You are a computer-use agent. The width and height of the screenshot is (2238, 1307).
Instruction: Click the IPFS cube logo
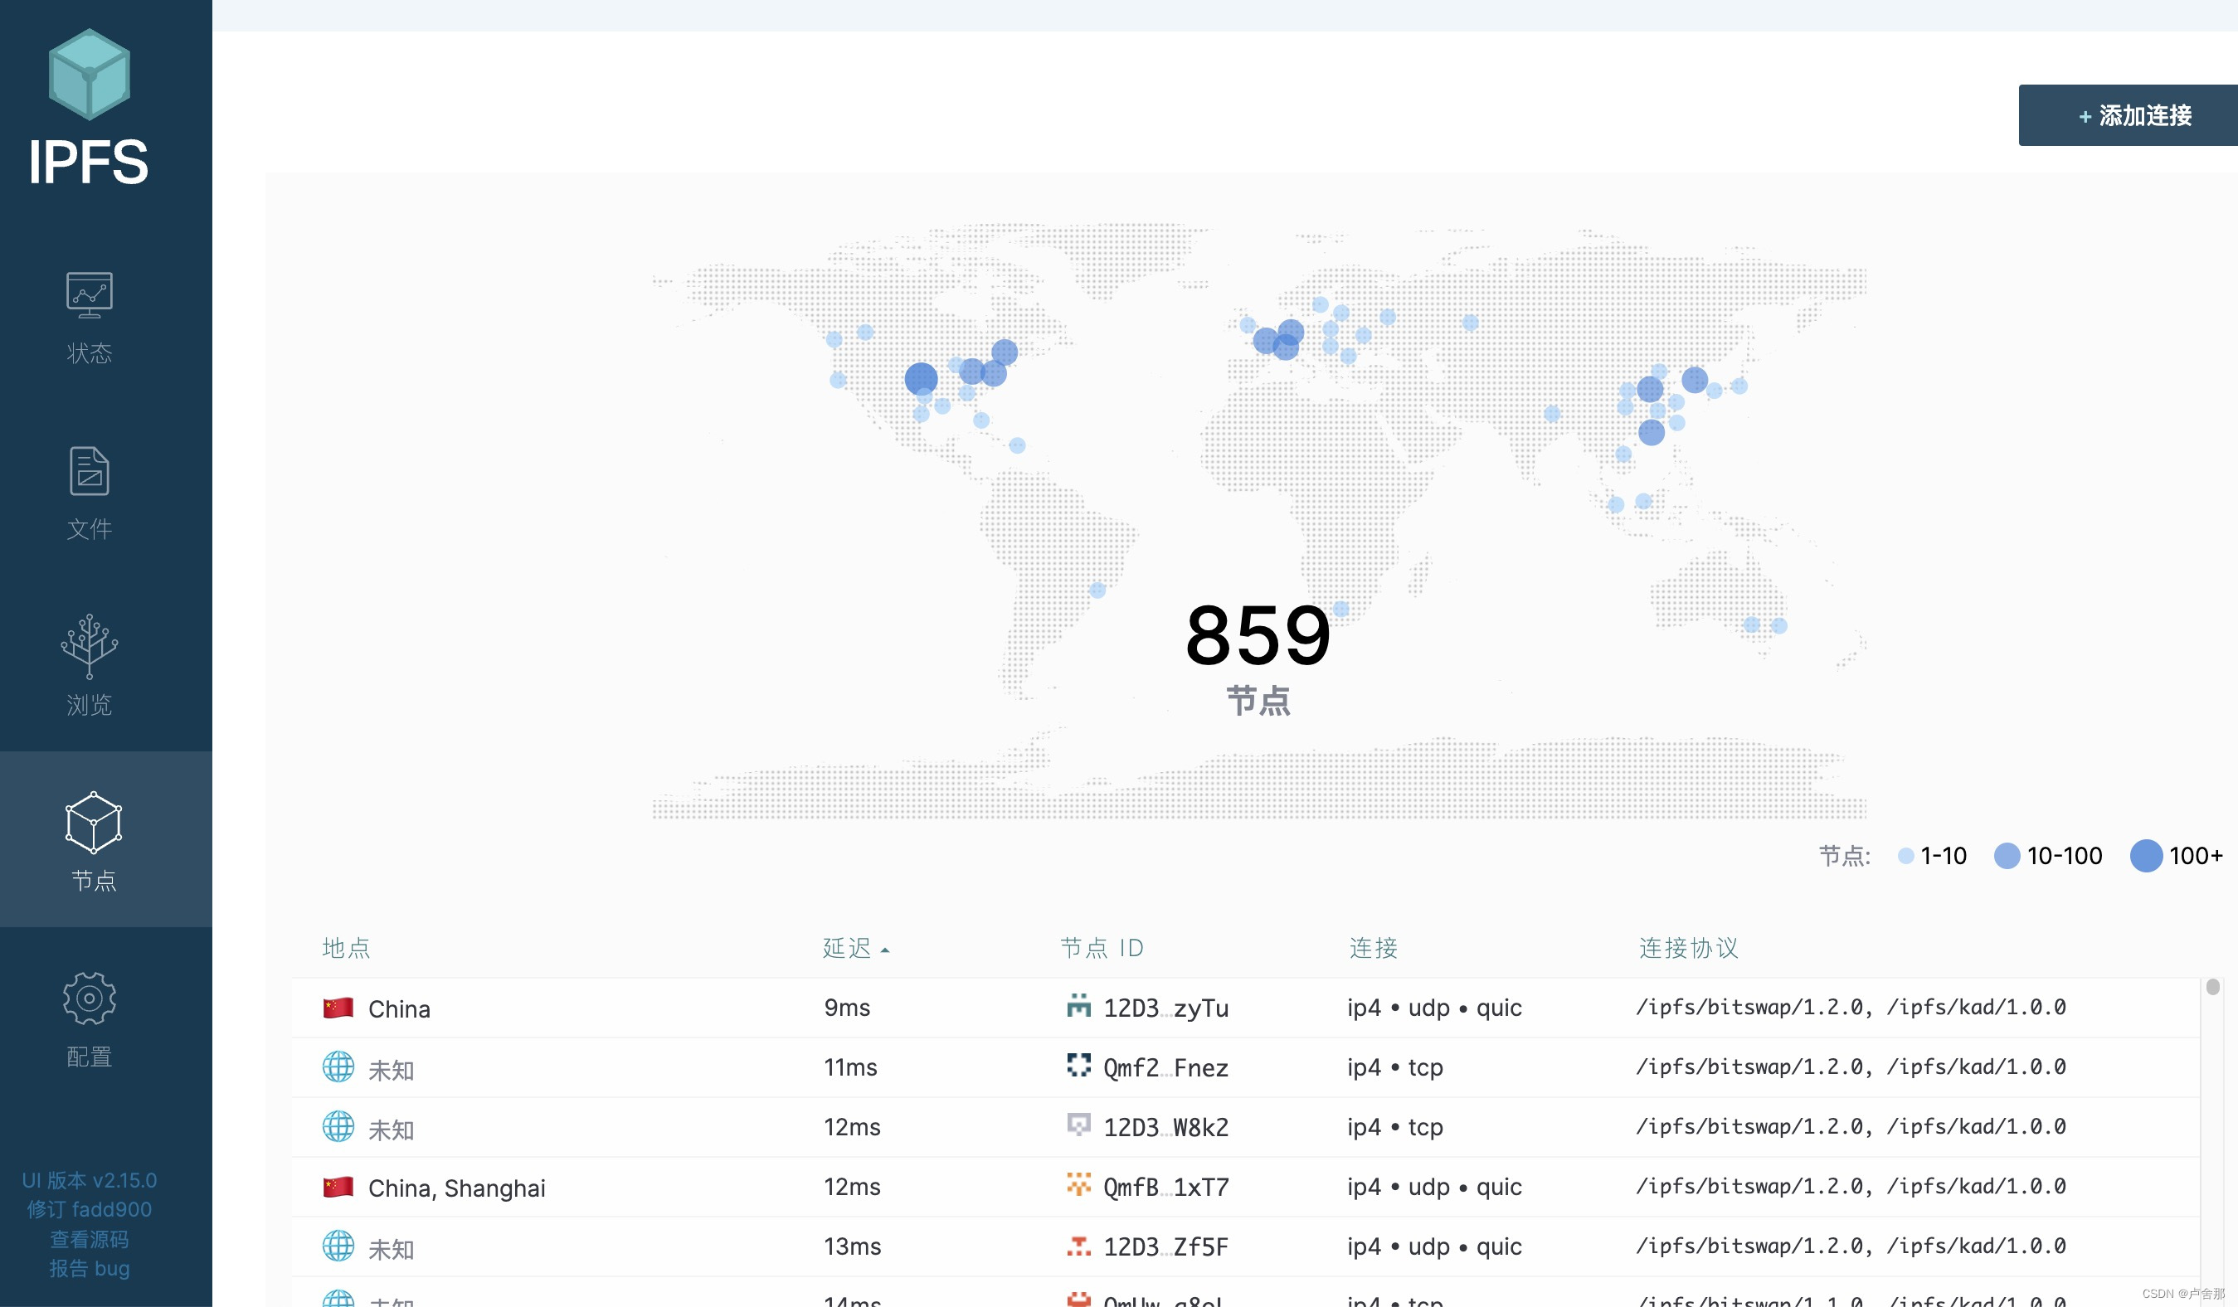pos(89,75)
